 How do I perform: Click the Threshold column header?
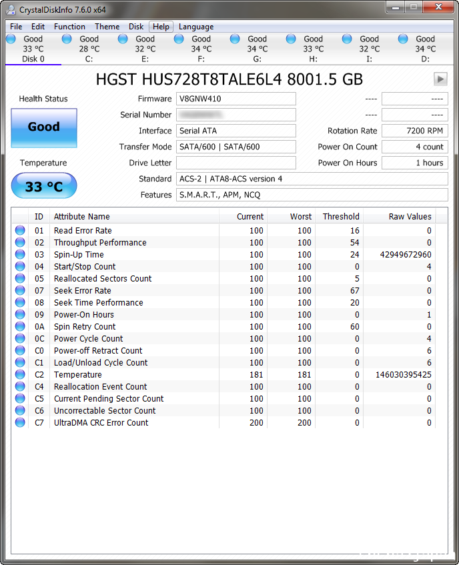(340, 217)
